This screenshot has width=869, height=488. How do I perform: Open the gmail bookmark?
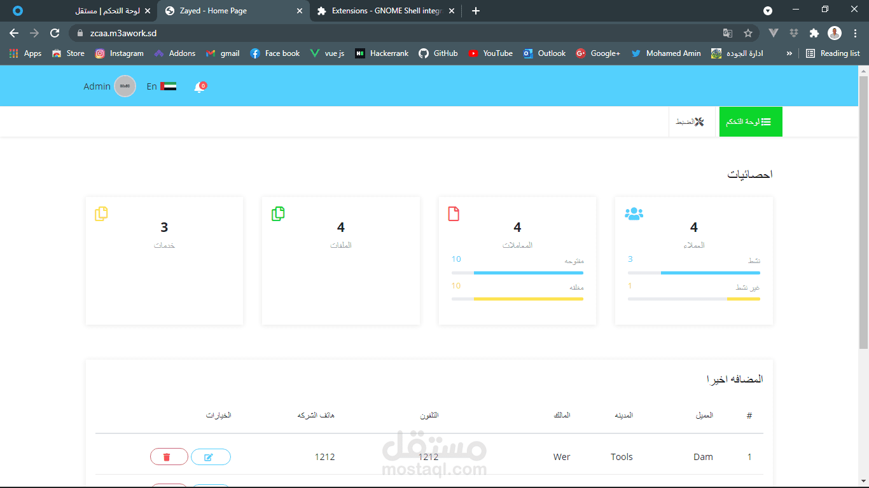click(x=223, y=53)
